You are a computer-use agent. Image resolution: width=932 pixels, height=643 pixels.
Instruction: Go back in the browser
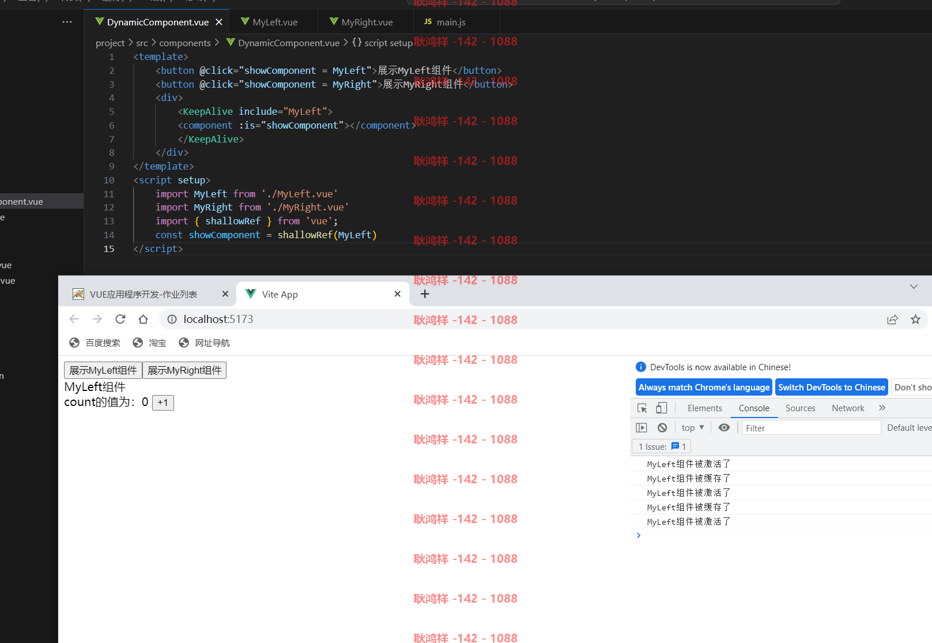[x=74, y=319]
